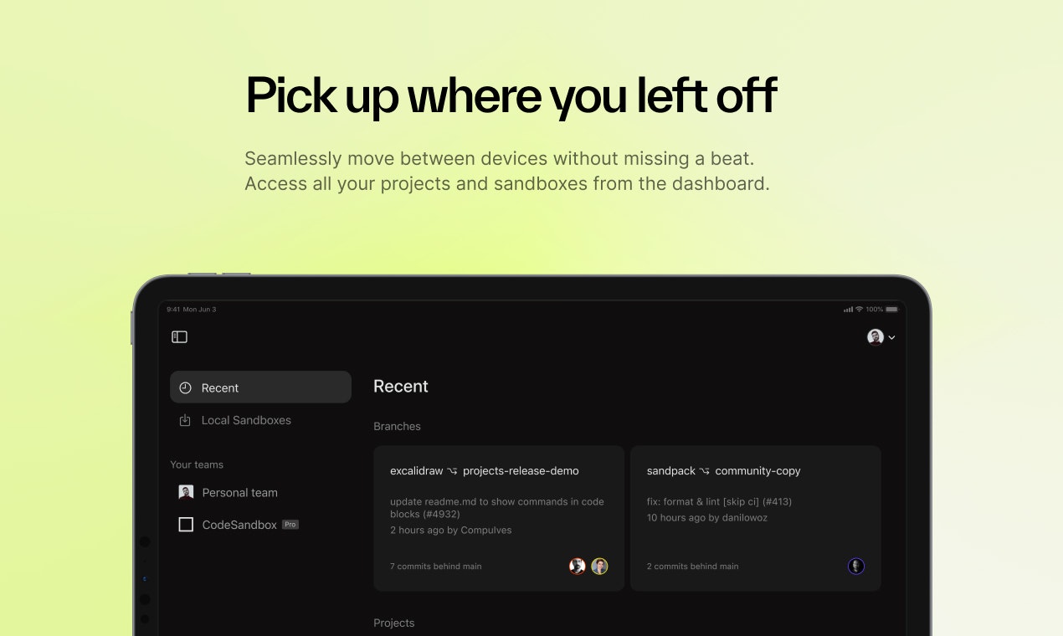Toggle the sidebar visibility icon
This screenshot has width=1063, height=636.
(x=179, y=336)
